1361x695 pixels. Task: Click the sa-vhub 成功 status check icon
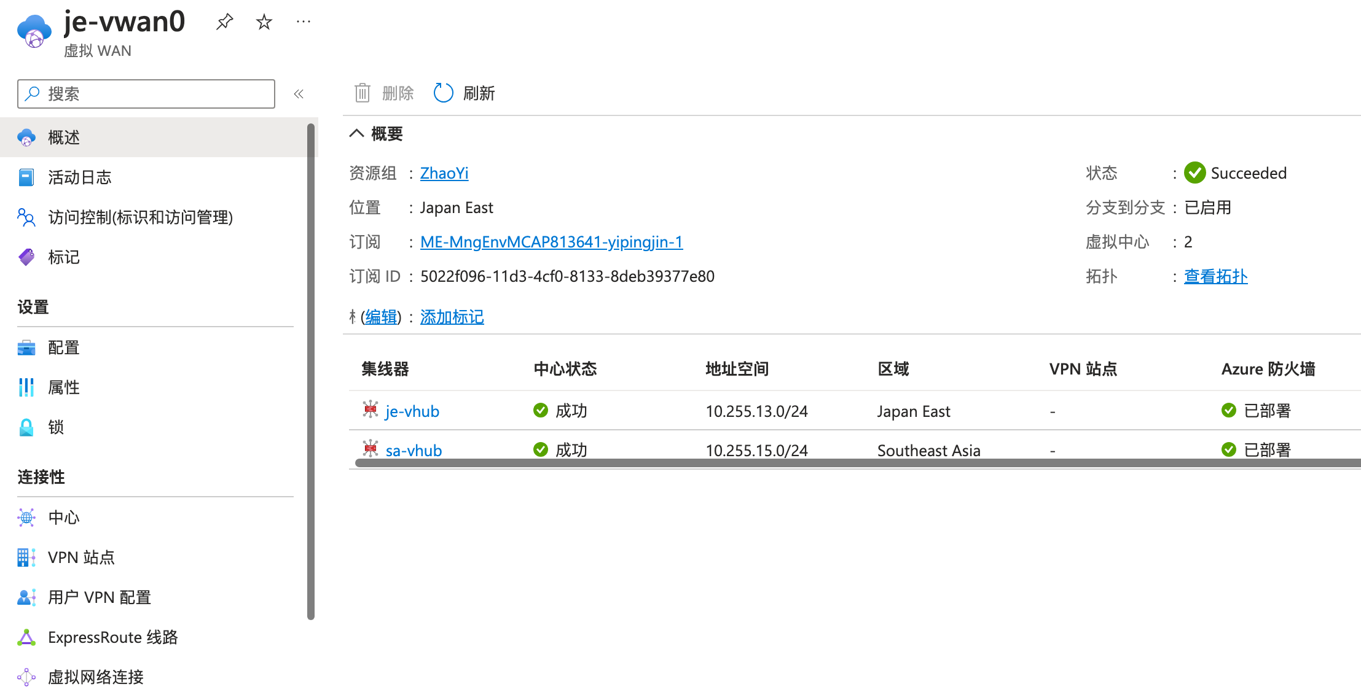tap(541, 449)
